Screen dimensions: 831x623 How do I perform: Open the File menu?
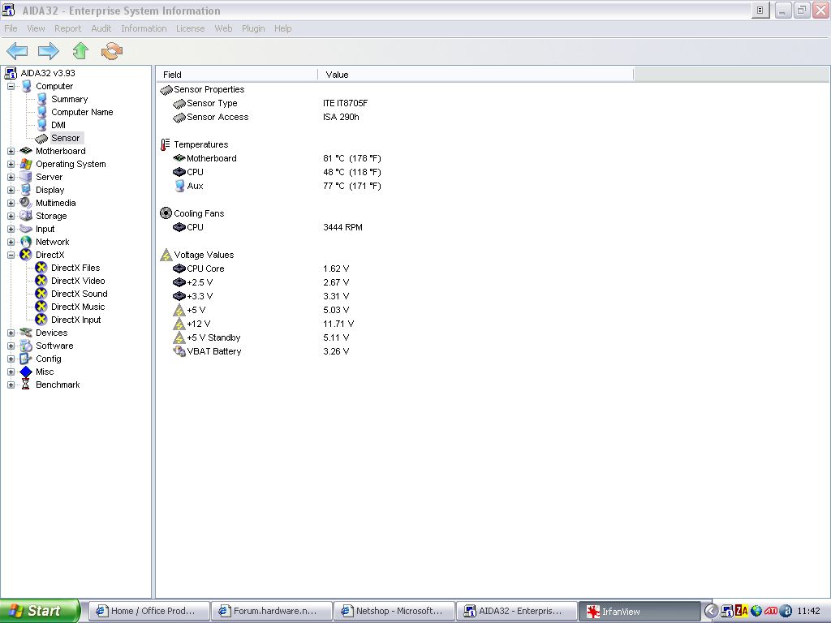(11, 28)
